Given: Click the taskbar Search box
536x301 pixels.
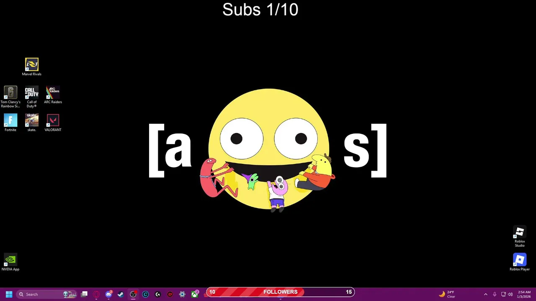Looking at the screenshot, I should tap(47, 294).
